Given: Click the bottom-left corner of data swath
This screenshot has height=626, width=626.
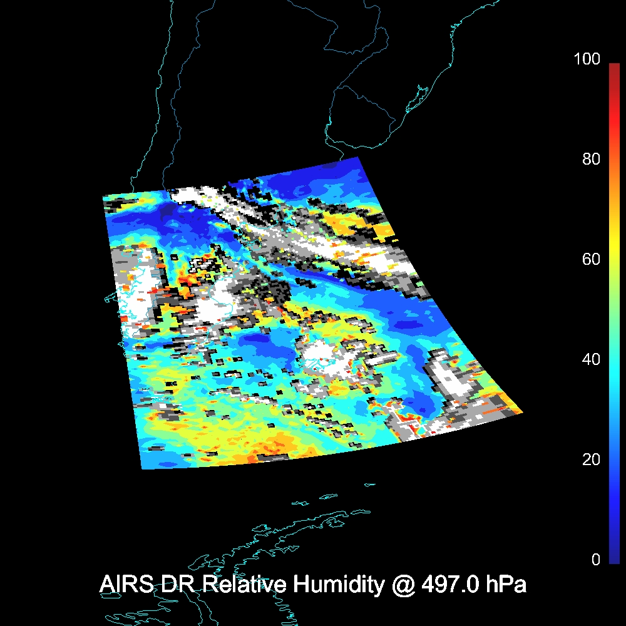Looking at the screenshot, I should [143, 468].
